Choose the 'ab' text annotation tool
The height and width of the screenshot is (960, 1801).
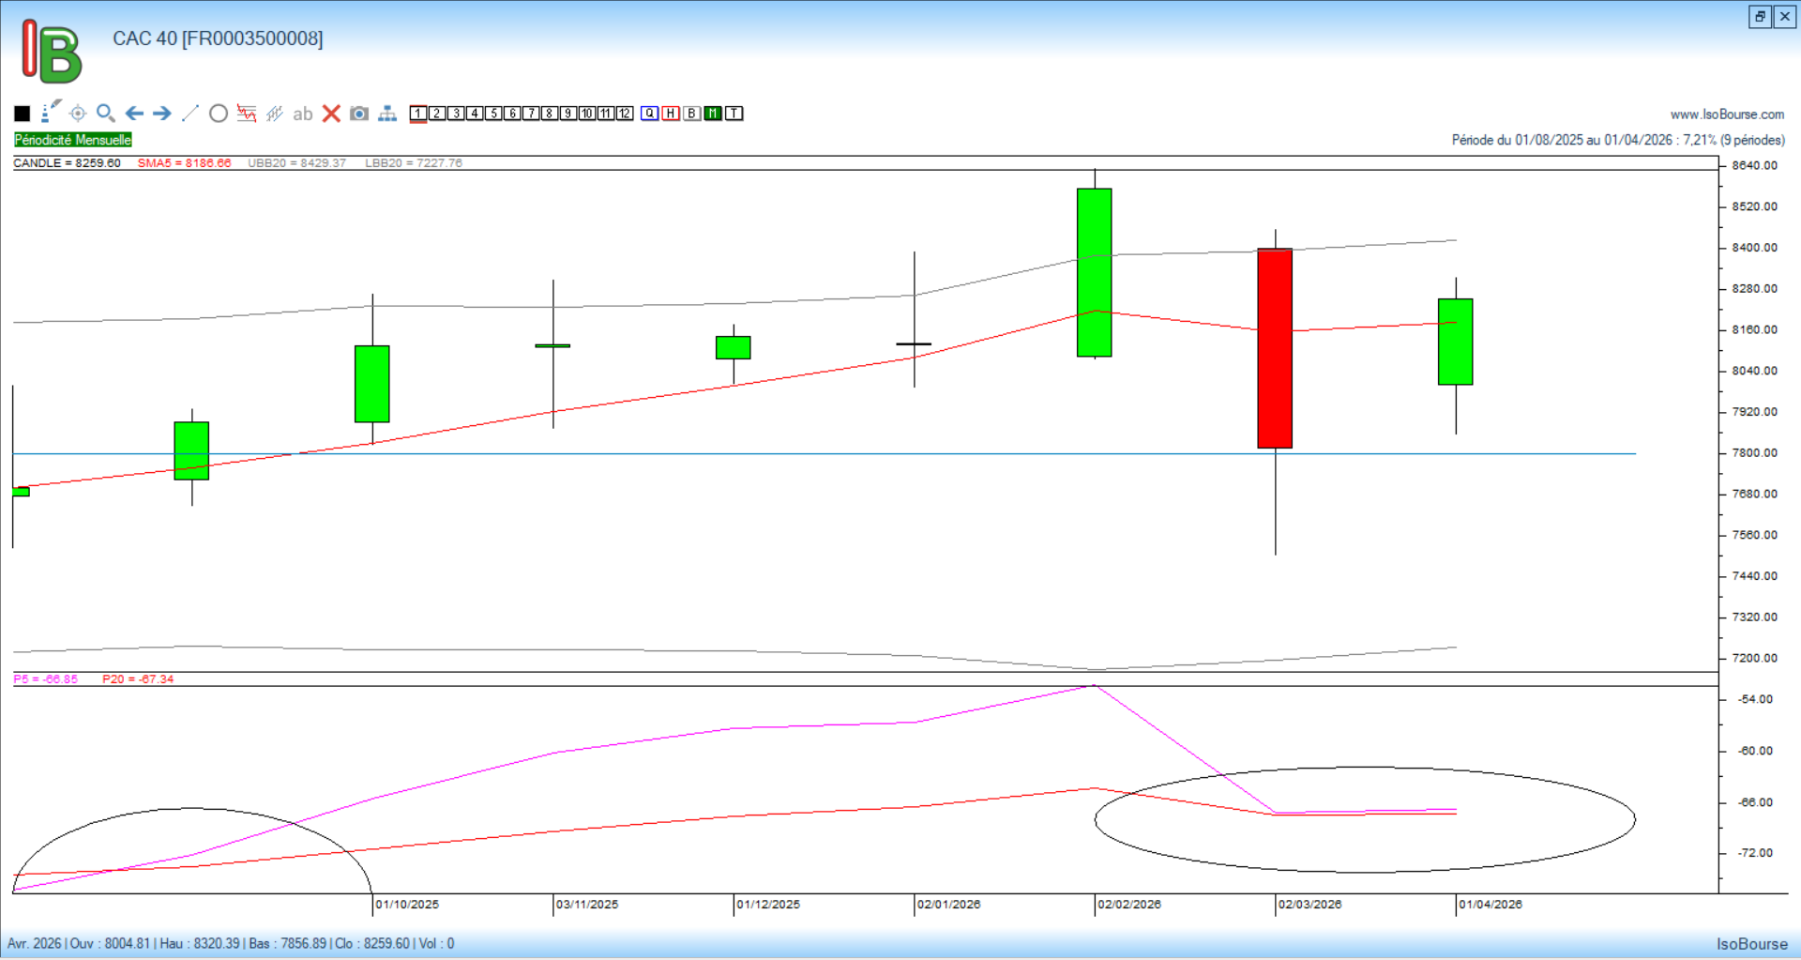[x=302, y=114]
